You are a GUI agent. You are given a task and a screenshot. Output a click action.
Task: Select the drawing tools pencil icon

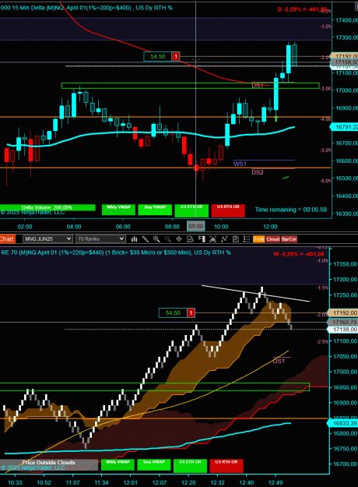(x=146, y=239)
